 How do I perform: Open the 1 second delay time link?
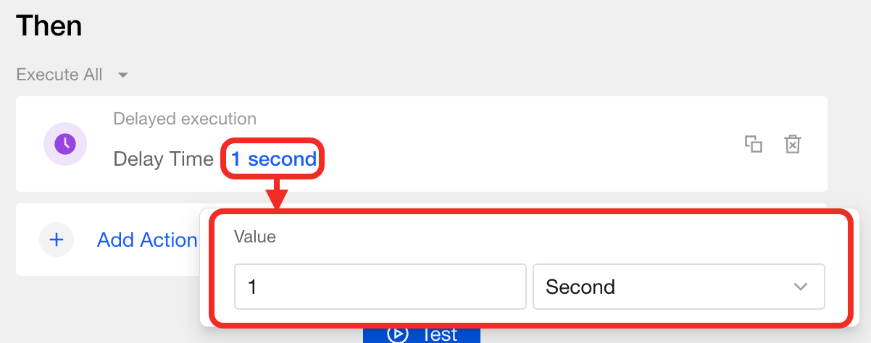[x=274, y=159]
